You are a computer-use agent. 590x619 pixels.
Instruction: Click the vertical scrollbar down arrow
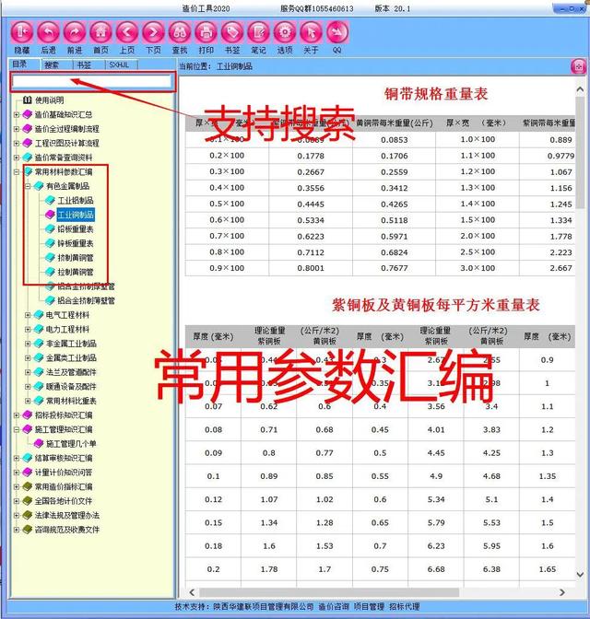coord(580,575)
